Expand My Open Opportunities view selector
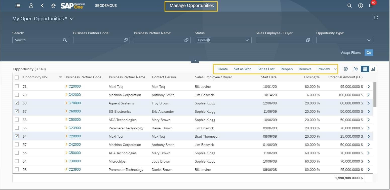 [x=72, y=19]
